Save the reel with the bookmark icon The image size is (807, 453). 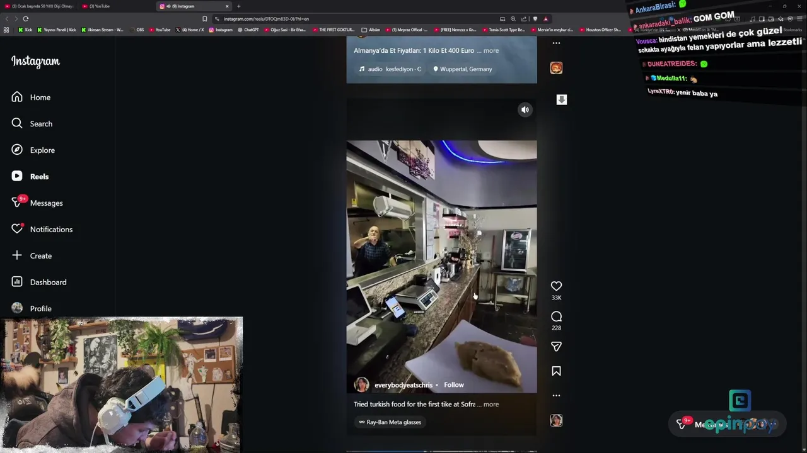click(556, 371)
